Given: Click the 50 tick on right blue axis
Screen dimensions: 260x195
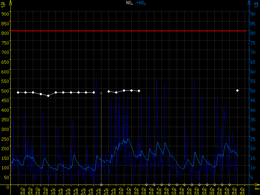Looking at the screenshot, I should [x=252, y=91].
